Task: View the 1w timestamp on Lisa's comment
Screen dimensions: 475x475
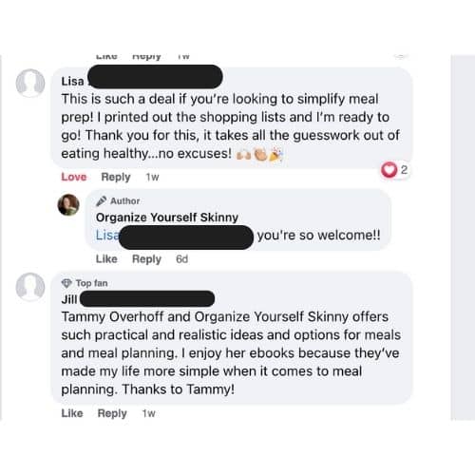Action: coord(152,177)
